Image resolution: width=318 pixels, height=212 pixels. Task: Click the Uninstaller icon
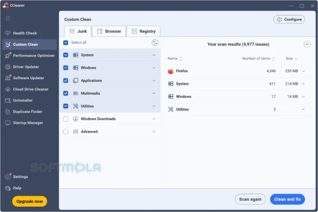tap(8, 101)
